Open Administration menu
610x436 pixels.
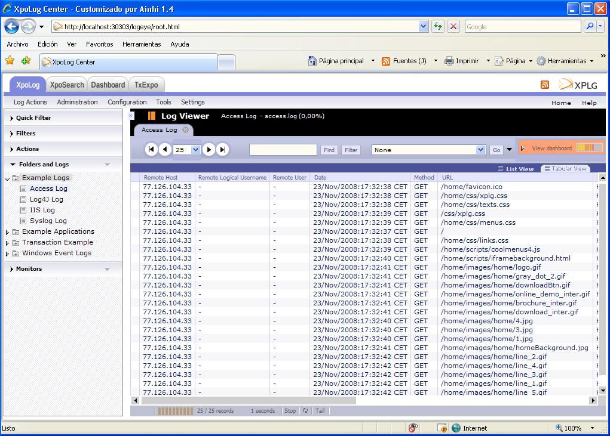tap(78, 102)
